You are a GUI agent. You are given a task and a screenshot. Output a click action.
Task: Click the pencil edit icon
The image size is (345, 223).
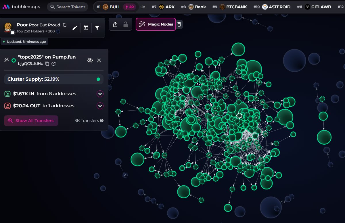point(75,28)
